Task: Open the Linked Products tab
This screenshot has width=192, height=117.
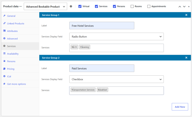Action: point(20,23)
